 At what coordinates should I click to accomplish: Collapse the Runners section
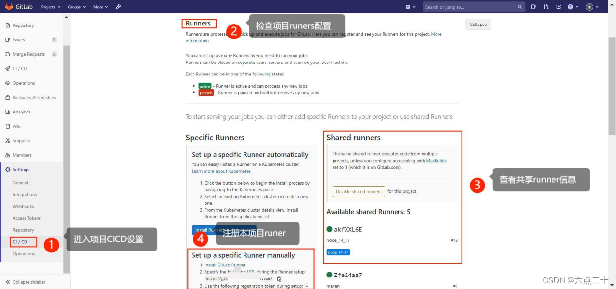[478, 25]
